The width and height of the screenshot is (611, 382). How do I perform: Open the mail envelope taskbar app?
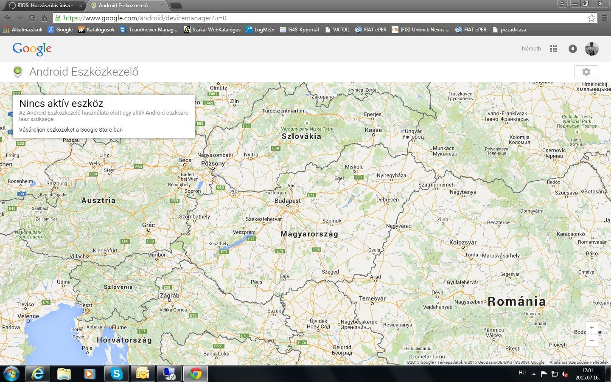pyautogui.click(x=143, y=374)
